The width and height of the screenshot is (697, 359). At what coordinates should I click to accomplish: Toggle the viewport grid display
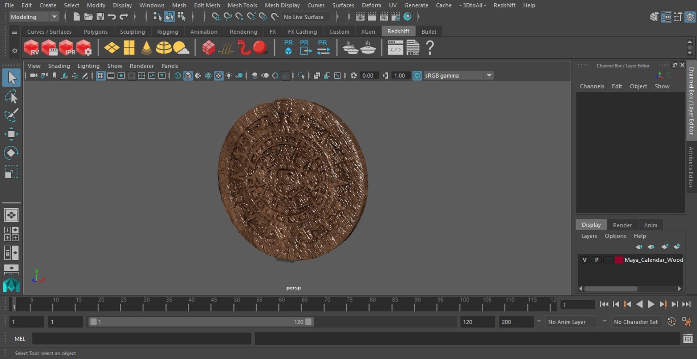pyautogui.click(x=101, y=75)
